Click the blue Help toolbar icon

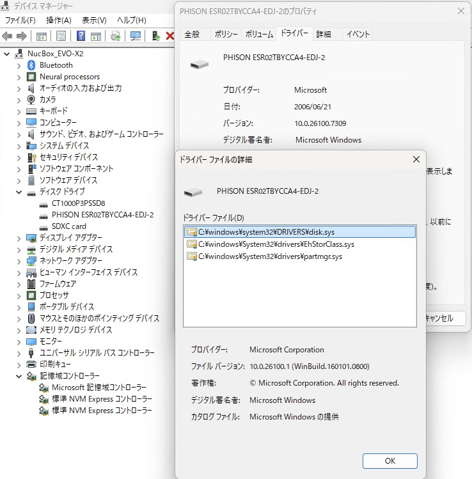(81, 36)
